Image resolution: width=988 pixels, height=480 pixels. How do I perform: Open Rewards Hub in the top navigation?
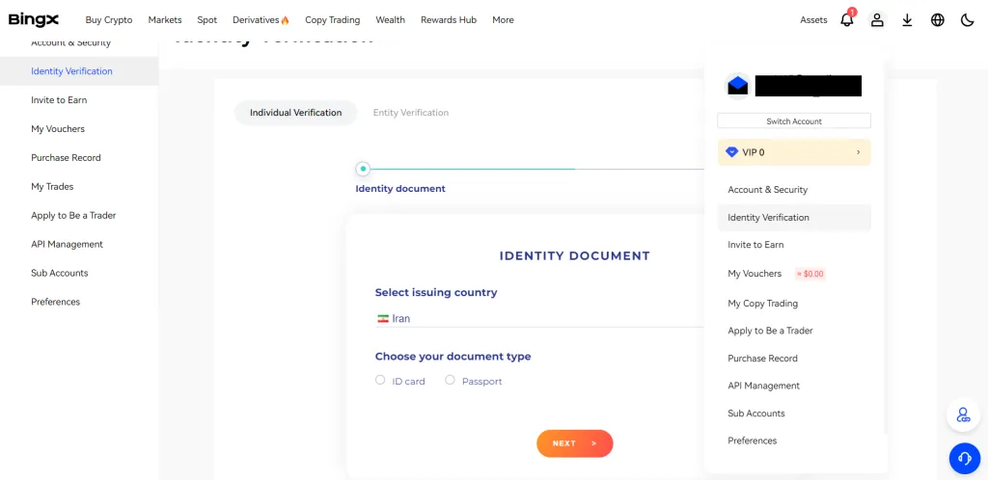point(449,20)
